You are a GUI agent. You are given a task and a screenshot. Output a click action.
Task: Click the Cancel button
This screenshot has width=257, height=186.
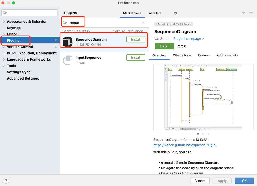pos(200,181)
